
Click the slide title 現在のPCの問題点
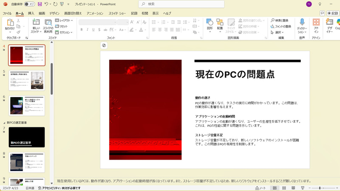tap(235, 74)
